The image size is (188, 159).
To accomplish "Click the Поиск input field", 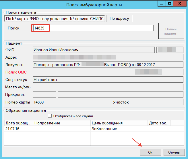I will coord(93,28).
